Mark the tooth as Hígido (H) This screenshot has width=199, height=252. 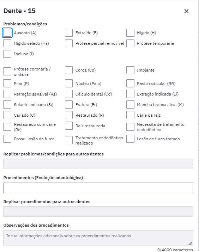click(130, 33)
